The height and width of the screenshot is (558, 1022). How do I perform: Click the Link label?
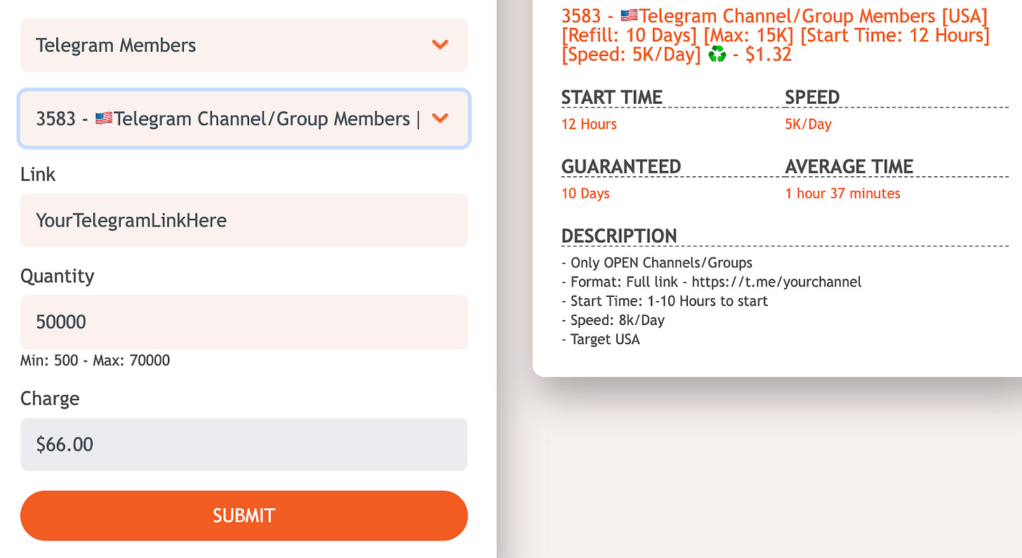38,174
